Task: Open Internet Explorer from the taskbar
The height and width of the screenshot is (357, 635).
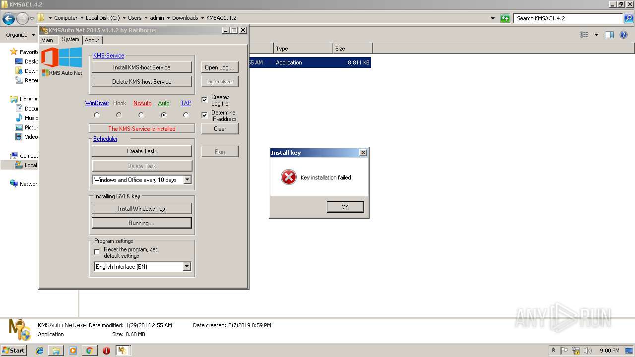Action: pyautogui.click(x=40, y=351)
